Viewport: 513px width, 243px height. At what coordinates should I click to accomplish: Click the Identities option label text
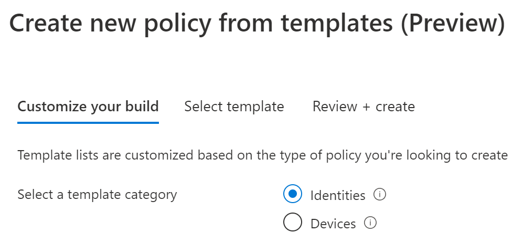[337, 195]
